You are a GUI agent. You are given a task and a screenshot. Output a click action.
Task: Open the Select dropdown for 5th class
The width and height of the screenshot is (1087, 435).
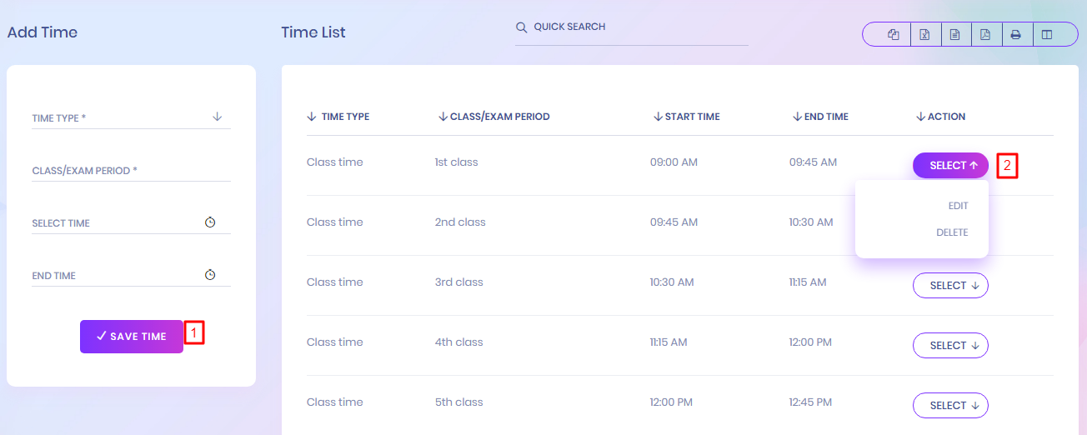(950, 406)
